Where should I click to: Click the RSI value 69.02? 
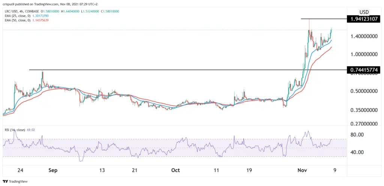(x=30, y=130)
